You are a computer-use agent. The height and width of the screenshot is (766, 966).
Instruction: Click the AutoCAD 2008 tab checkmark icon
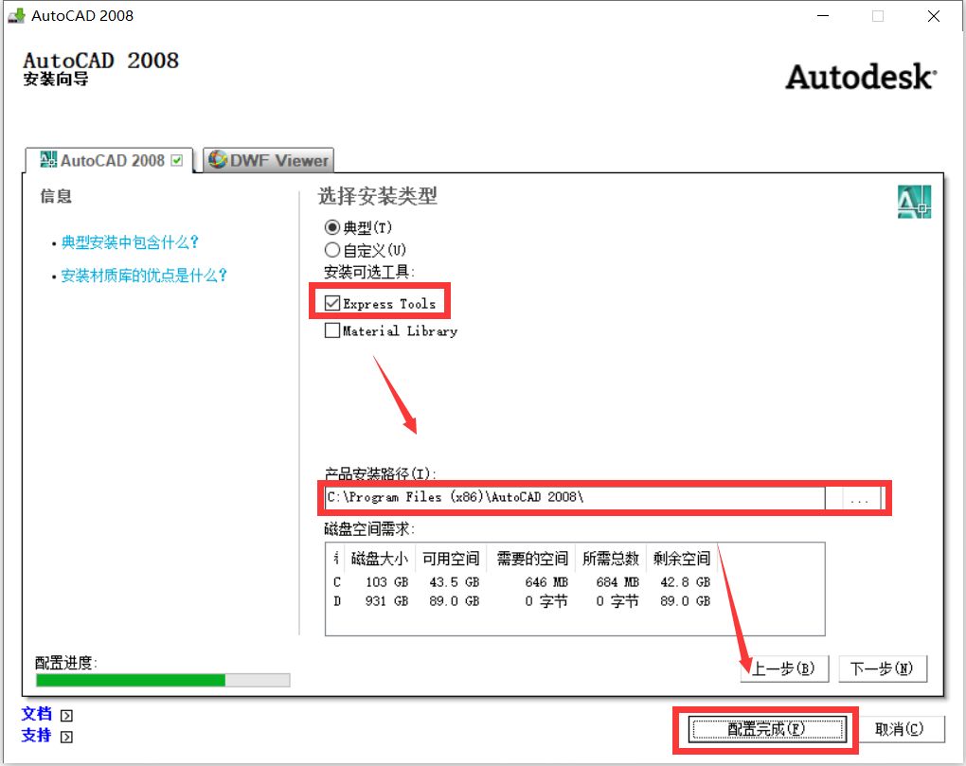[x=177, y=161]
